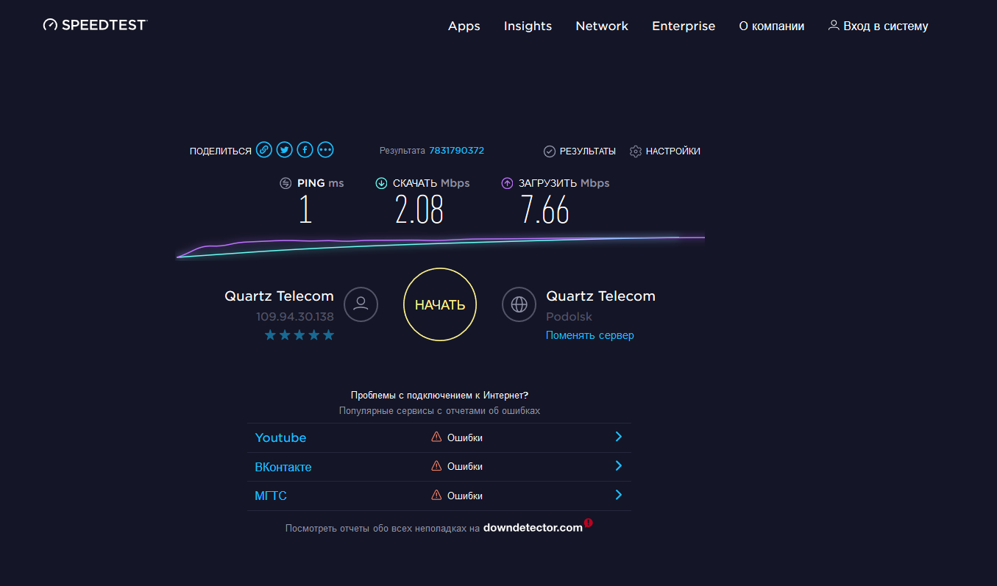Open result ID 7831790372 link
Screen dimensions: 997x586
pyautogui.click(x=456, y=150)
